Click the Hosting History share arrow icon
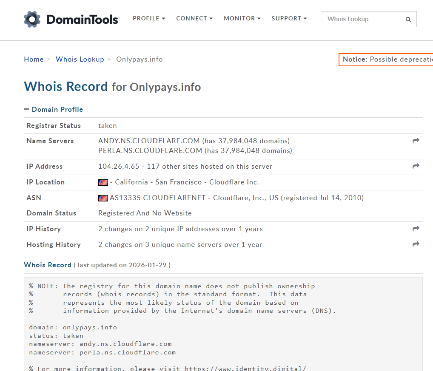 point(416,244)
